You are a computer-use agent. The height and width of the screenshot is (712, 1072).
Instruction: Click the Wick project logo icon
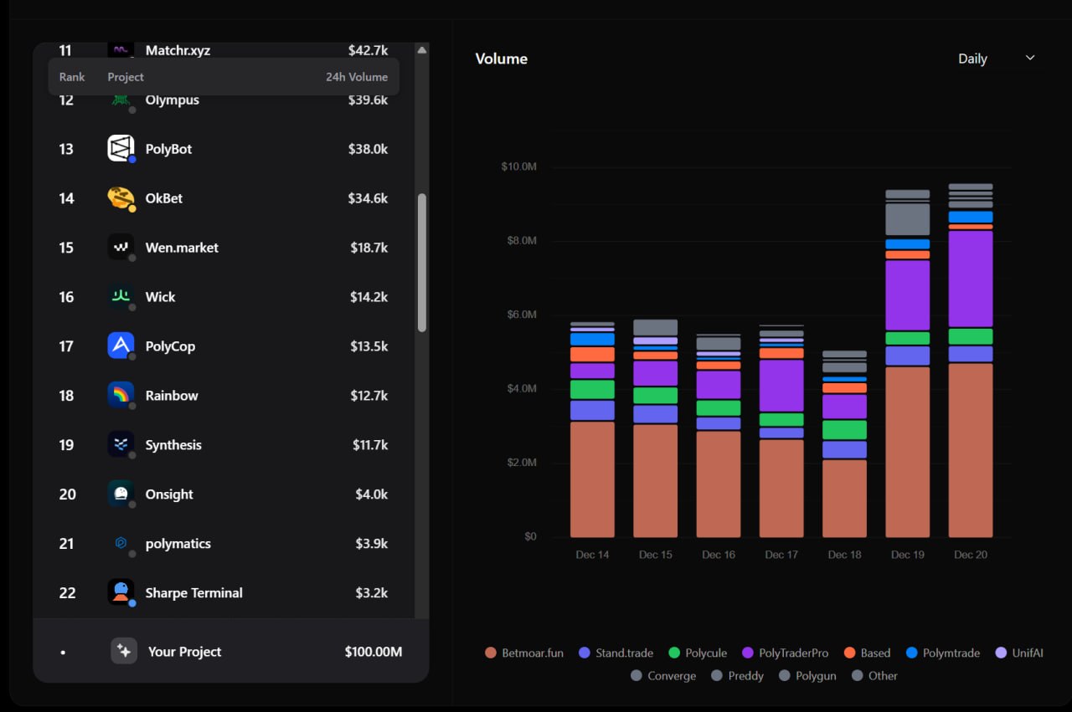(121, 297)
